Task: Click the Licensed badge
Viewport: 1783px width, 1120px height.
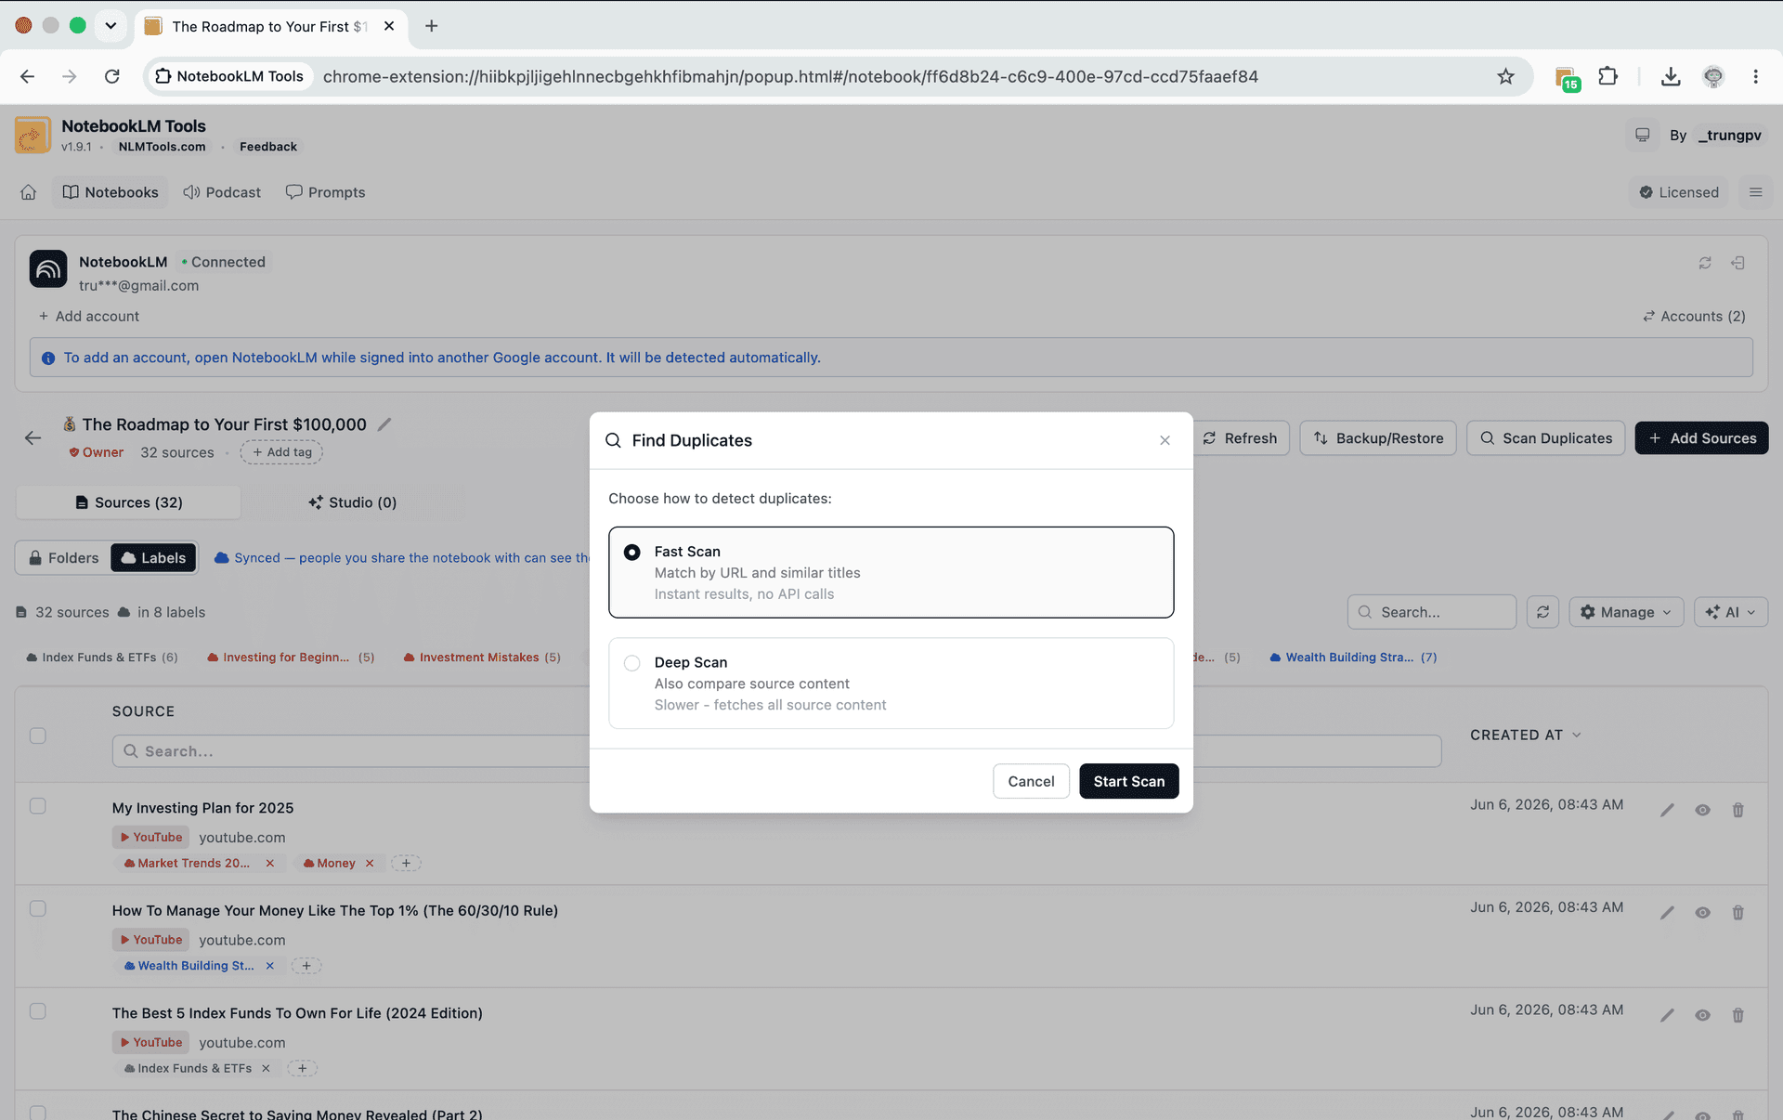Action: [x=1679, y=192]
